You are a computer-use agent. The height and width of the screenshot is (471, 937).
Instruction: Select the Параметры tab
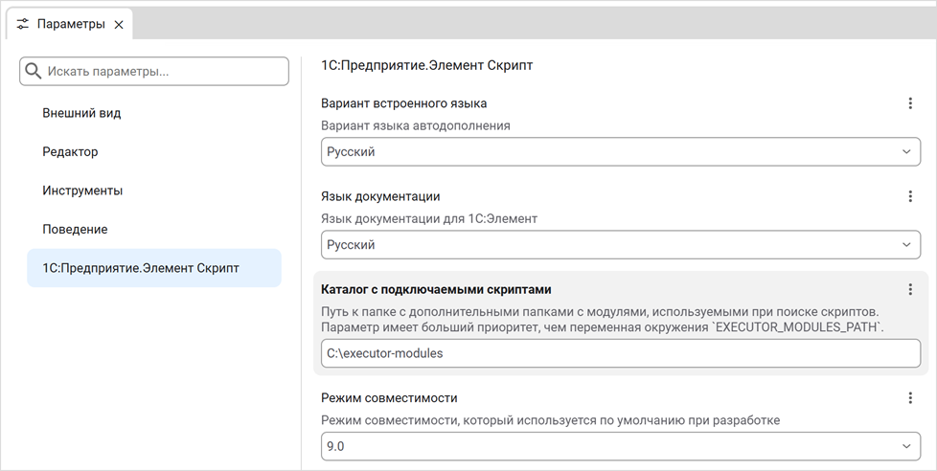click(71, 24)
